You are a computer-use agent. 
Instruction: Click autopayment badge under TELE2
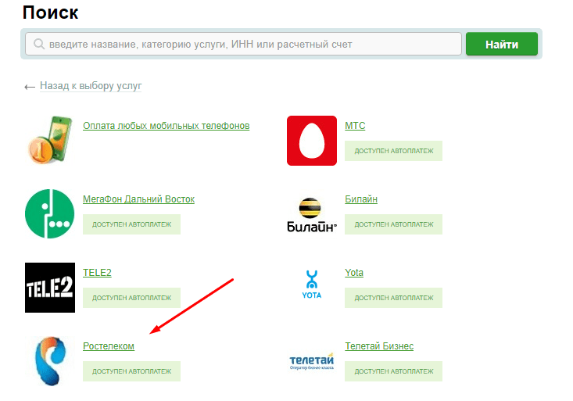tap(131, 298)
